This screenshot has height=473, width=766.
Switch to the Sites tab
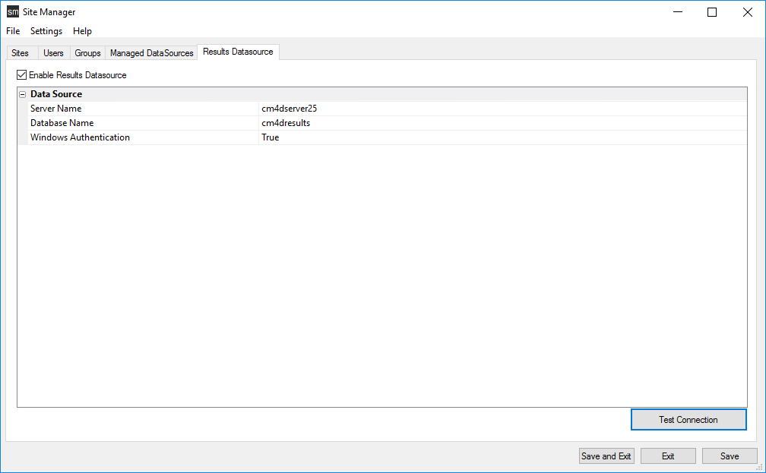[21, 53]
